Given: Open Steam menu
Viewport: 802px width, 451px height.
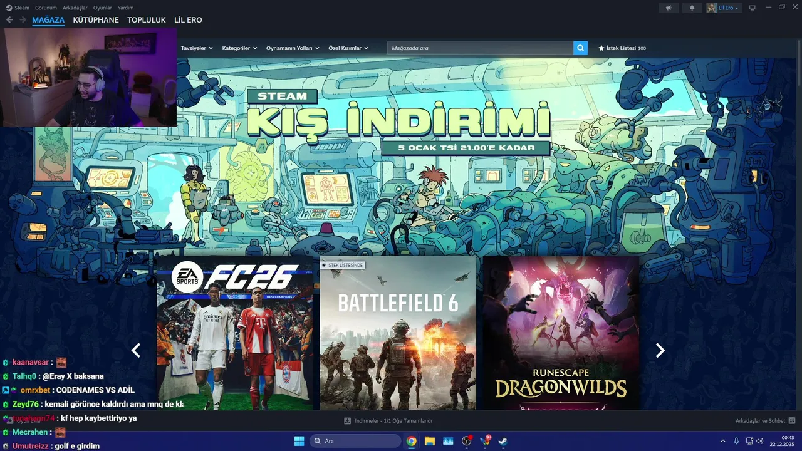Looking at the screenshot, I should (22, 8).
